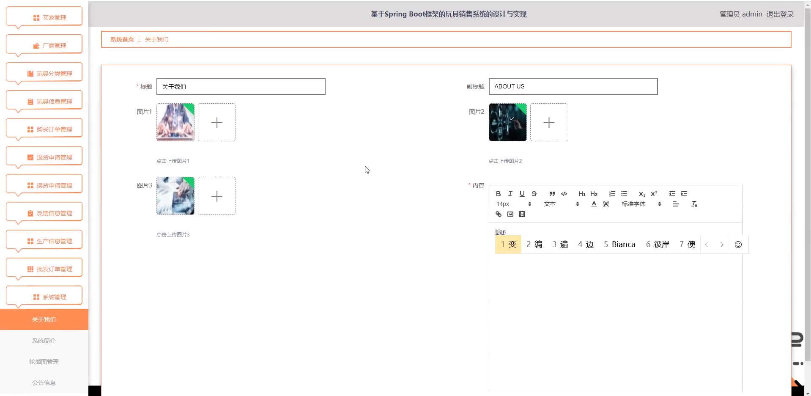Select 公告信息 submenu item
This screenshot has width=811, height=396.
point(44,383)
